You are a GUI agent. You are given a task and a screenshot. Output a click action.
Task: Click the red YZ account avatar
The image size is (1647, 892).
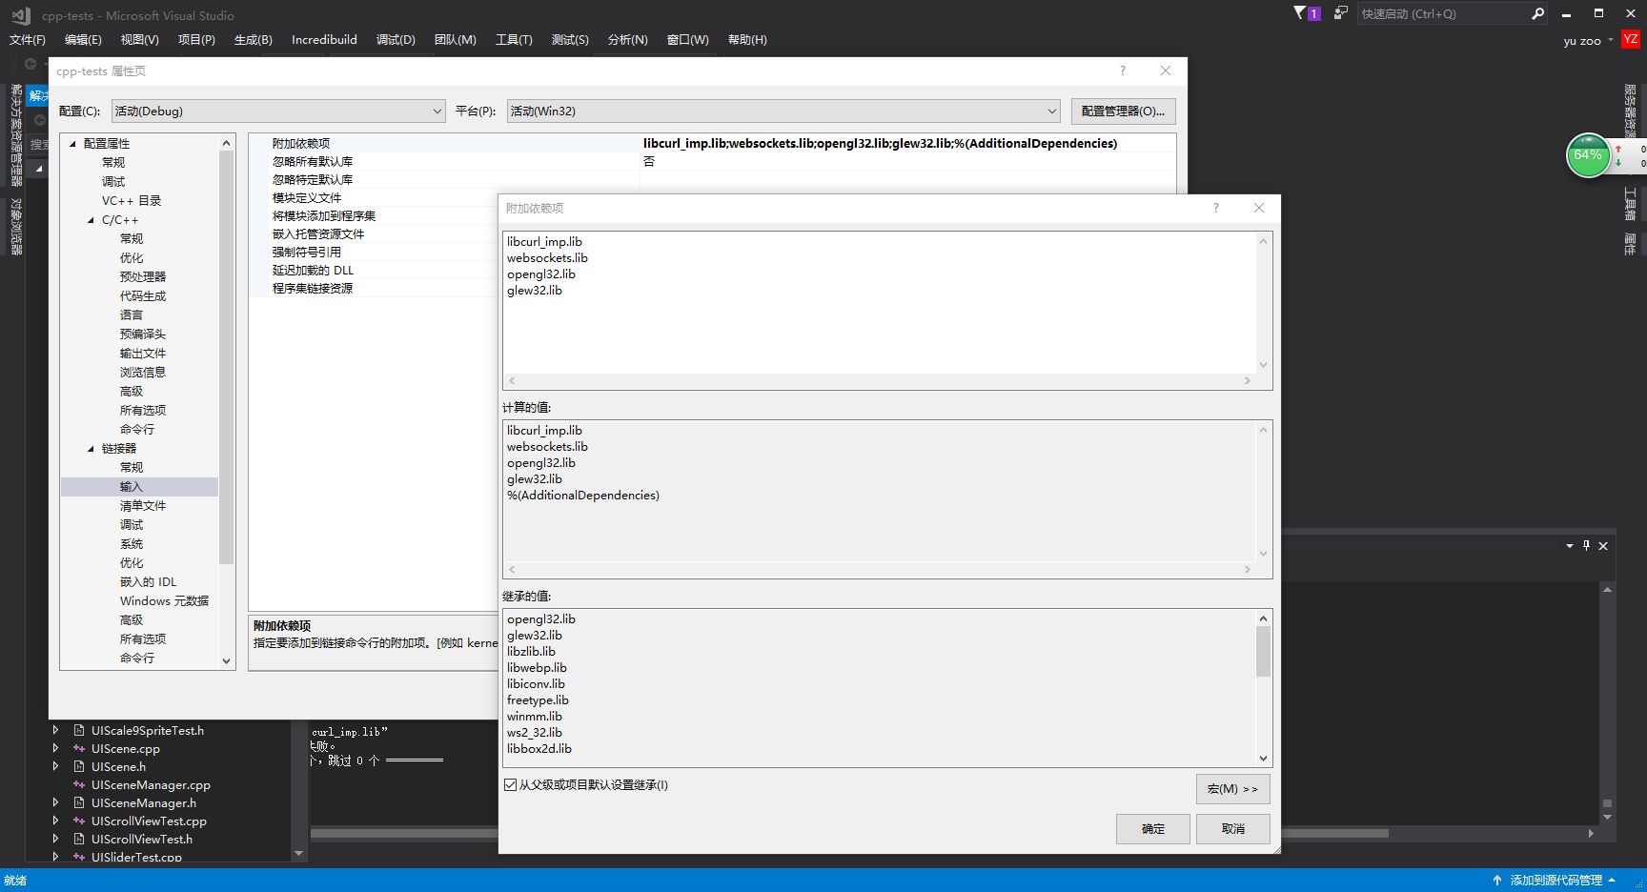point(1631,39)
